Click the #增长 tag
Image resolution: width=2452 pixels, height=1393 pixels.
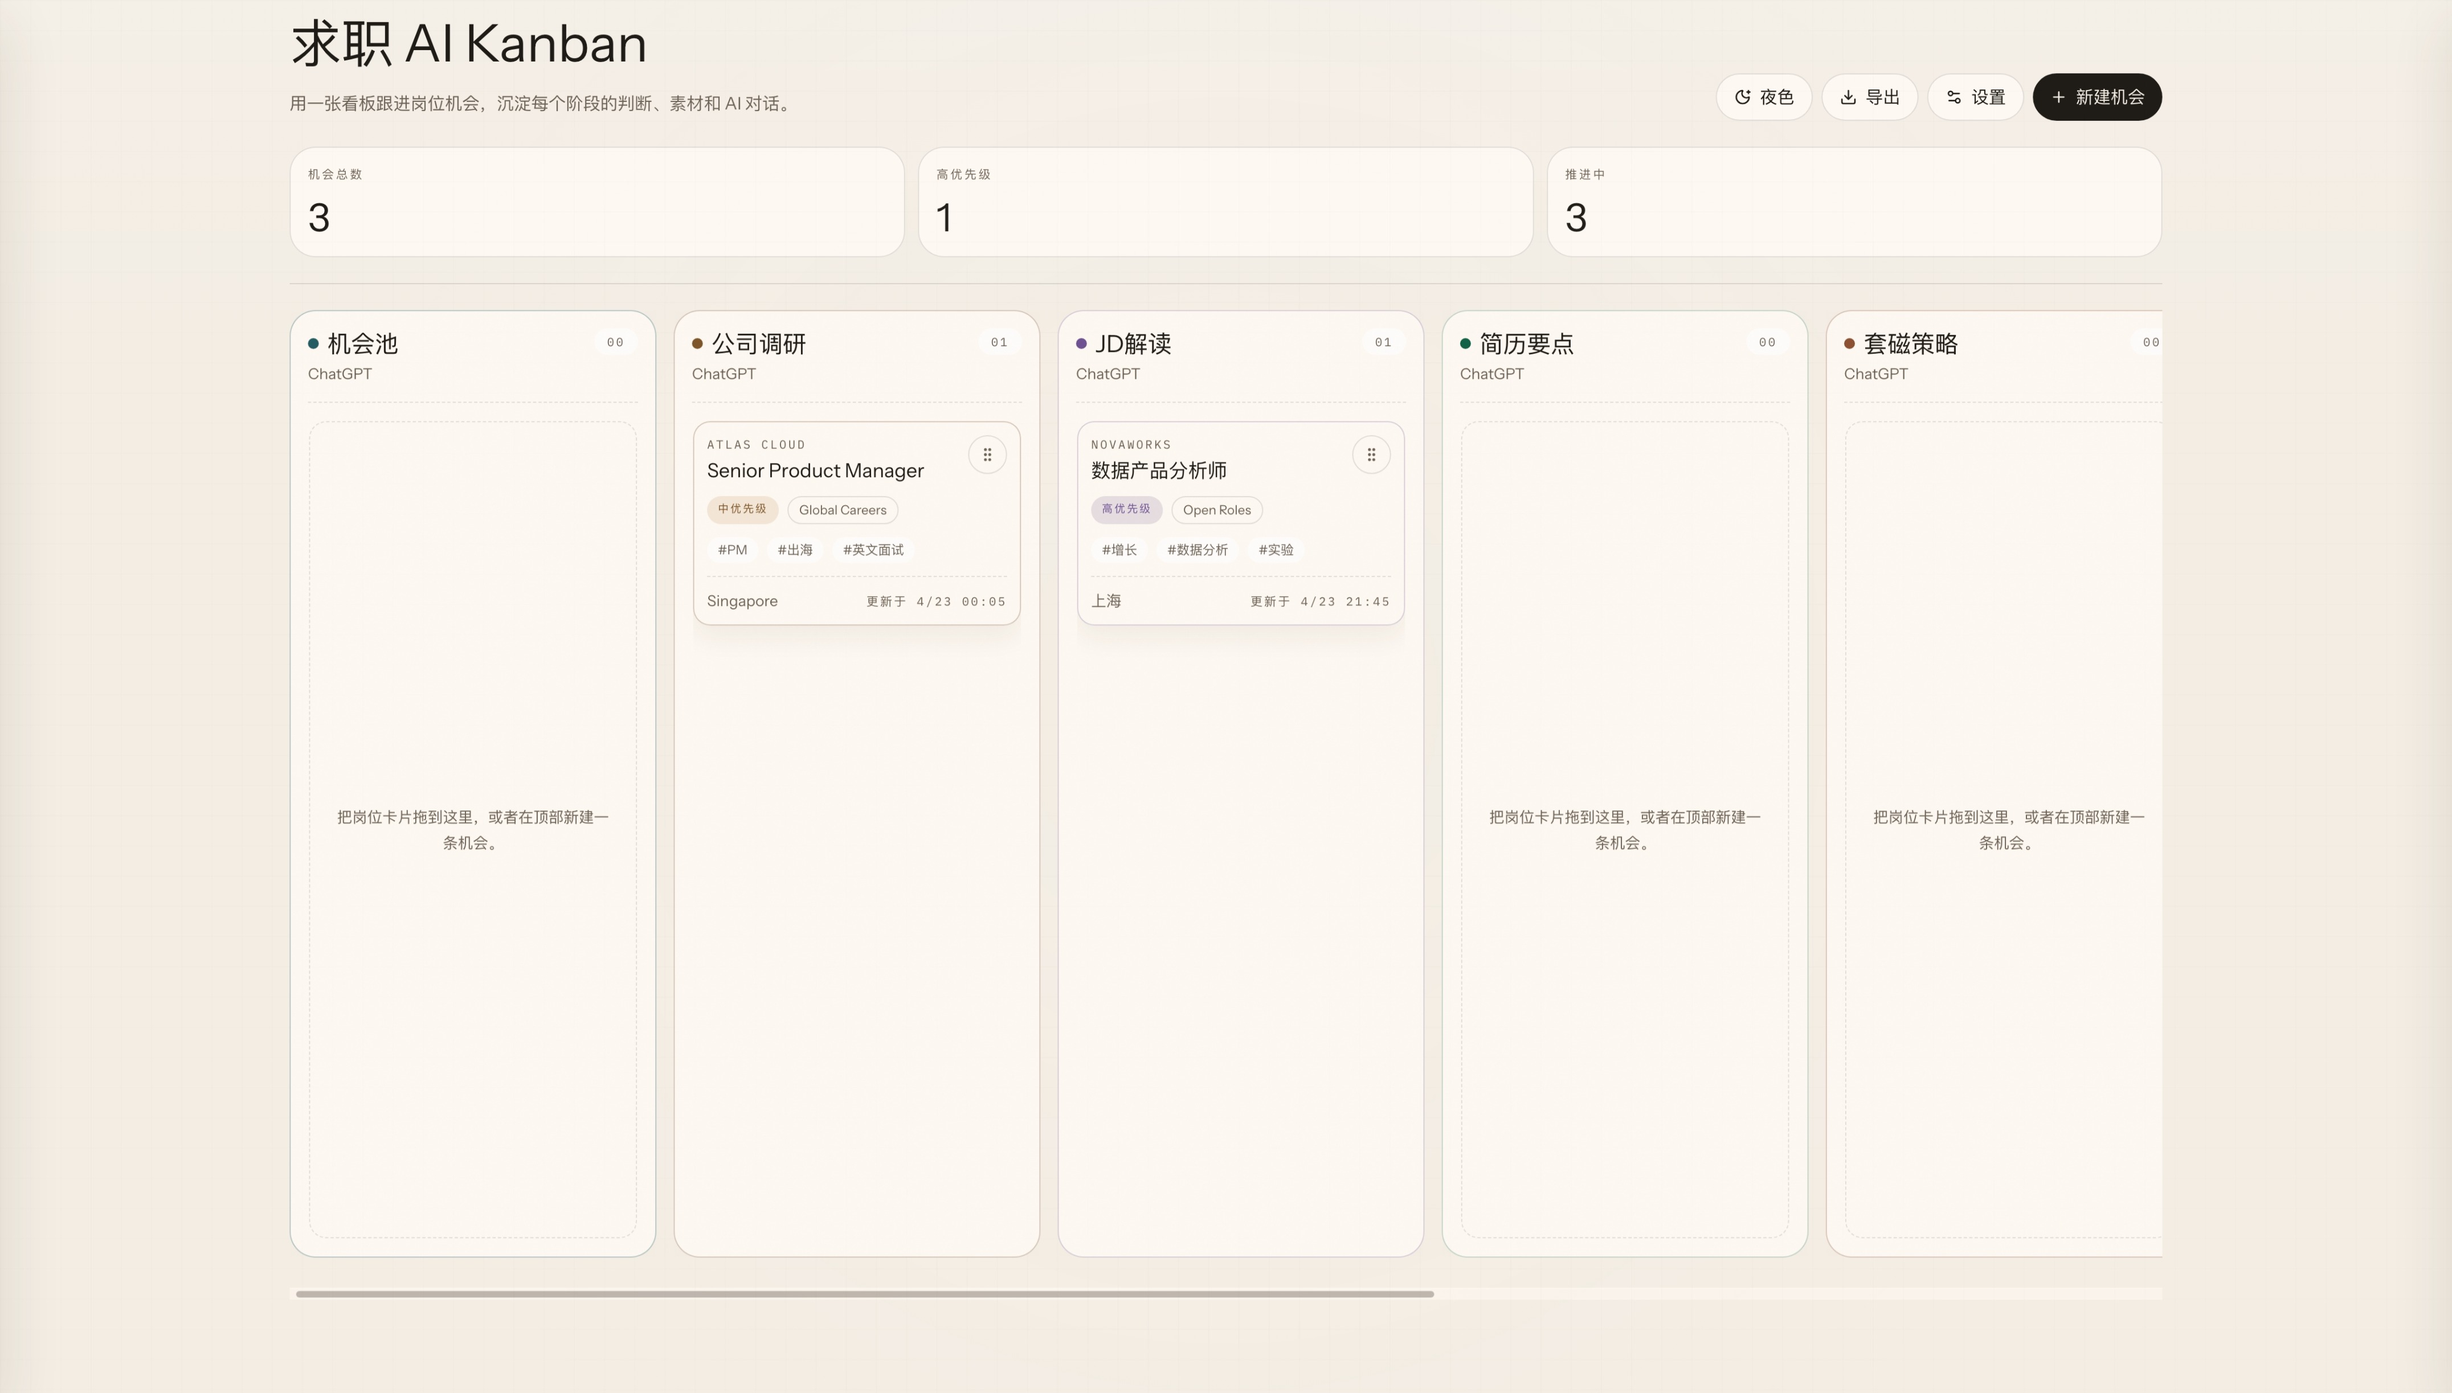(x=1119, y=550)
